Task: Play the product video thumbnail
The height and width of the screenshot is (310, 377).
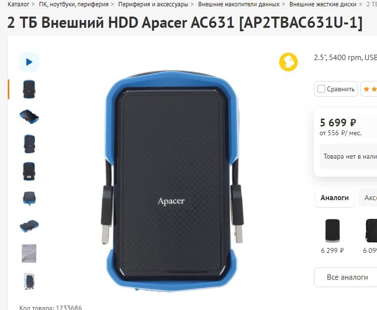Action: coord(29,62)
